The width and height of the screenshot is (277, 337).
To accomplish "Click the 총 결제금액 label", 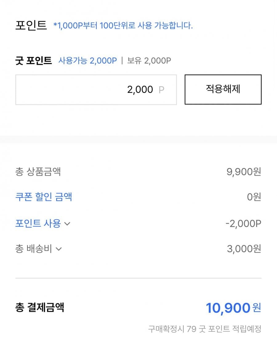I will (x=40, y=307).
